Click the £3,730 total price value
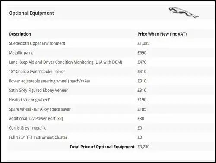 pos(143,147)
